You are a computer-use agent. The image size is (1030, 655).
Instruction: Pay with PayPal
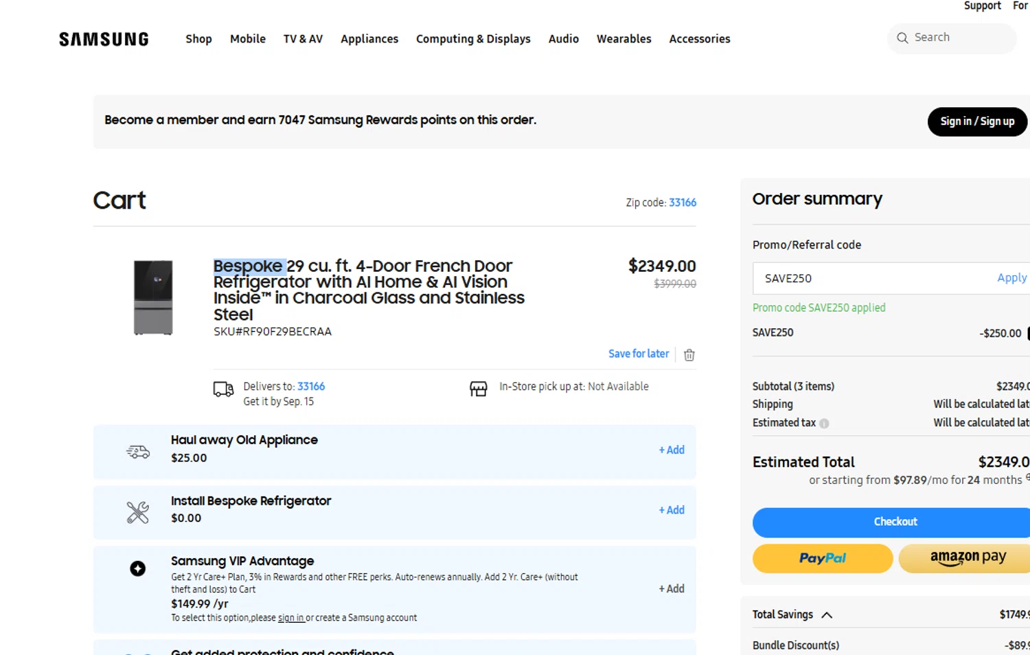823,558
